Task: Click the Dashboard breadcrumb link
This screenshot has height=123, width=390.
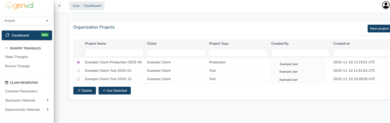Action: coord(93,6)
